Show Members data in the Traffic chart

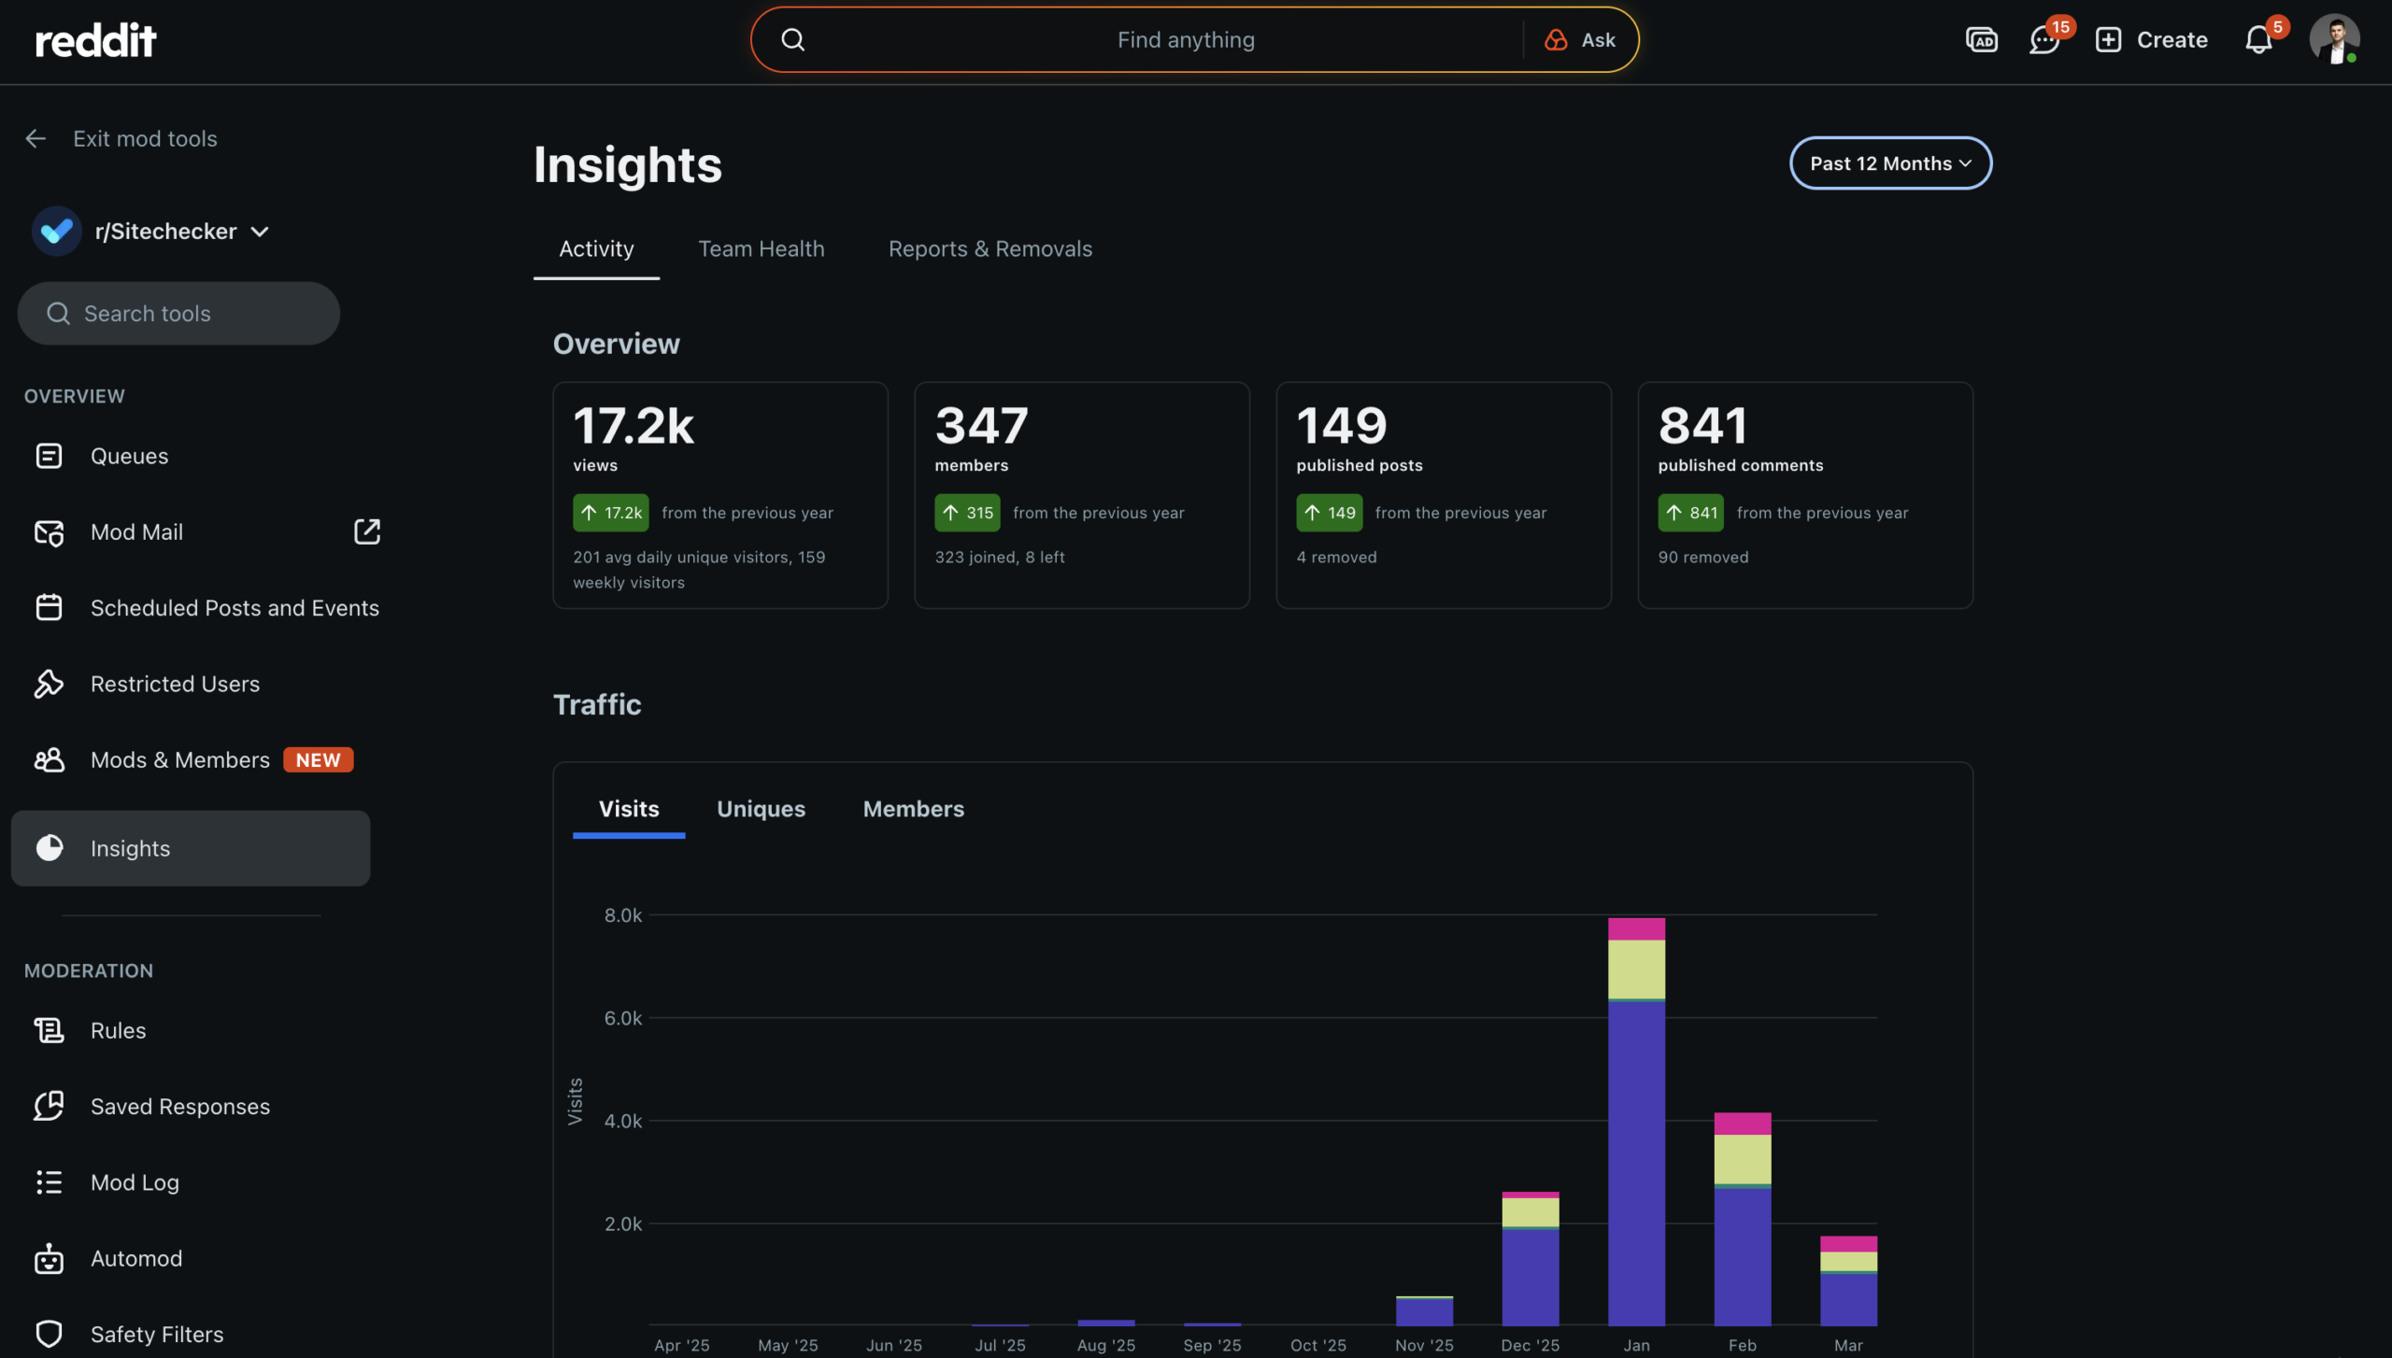913,809
